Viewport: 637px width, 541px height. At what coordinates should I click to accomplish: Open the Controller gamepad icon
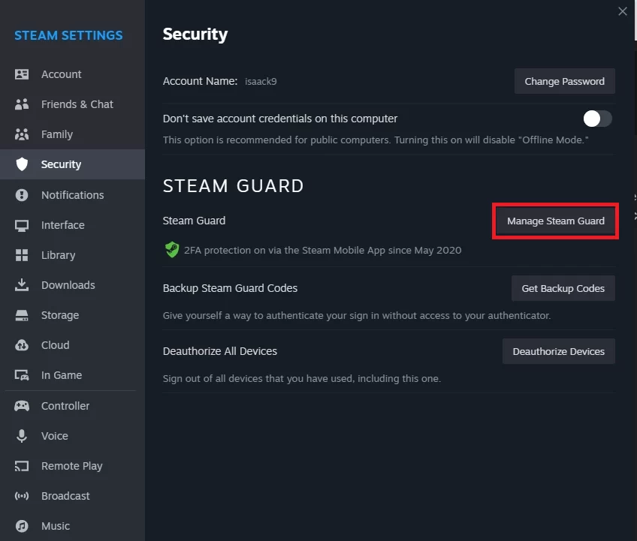22,405
